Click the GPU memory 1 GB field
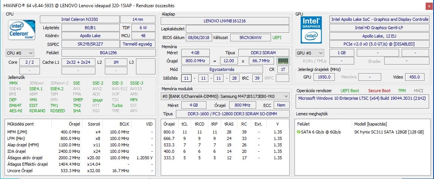Screen dimensions: 434x179 coord(342,53)
